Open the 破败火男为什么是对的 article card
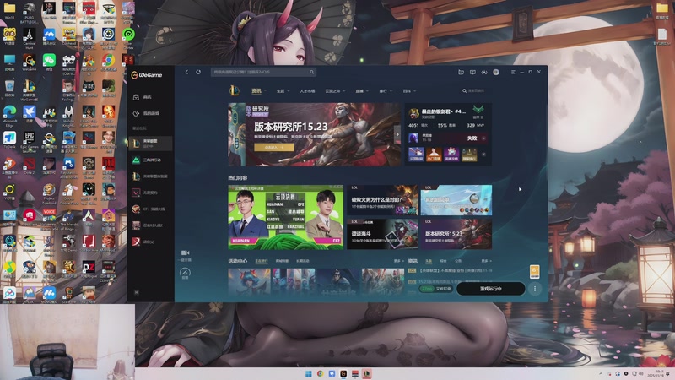 tap(383, 200)
